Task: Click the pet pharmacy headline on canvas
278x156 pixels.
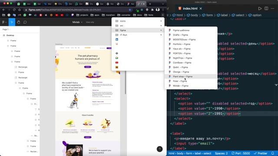Action: 88,57
